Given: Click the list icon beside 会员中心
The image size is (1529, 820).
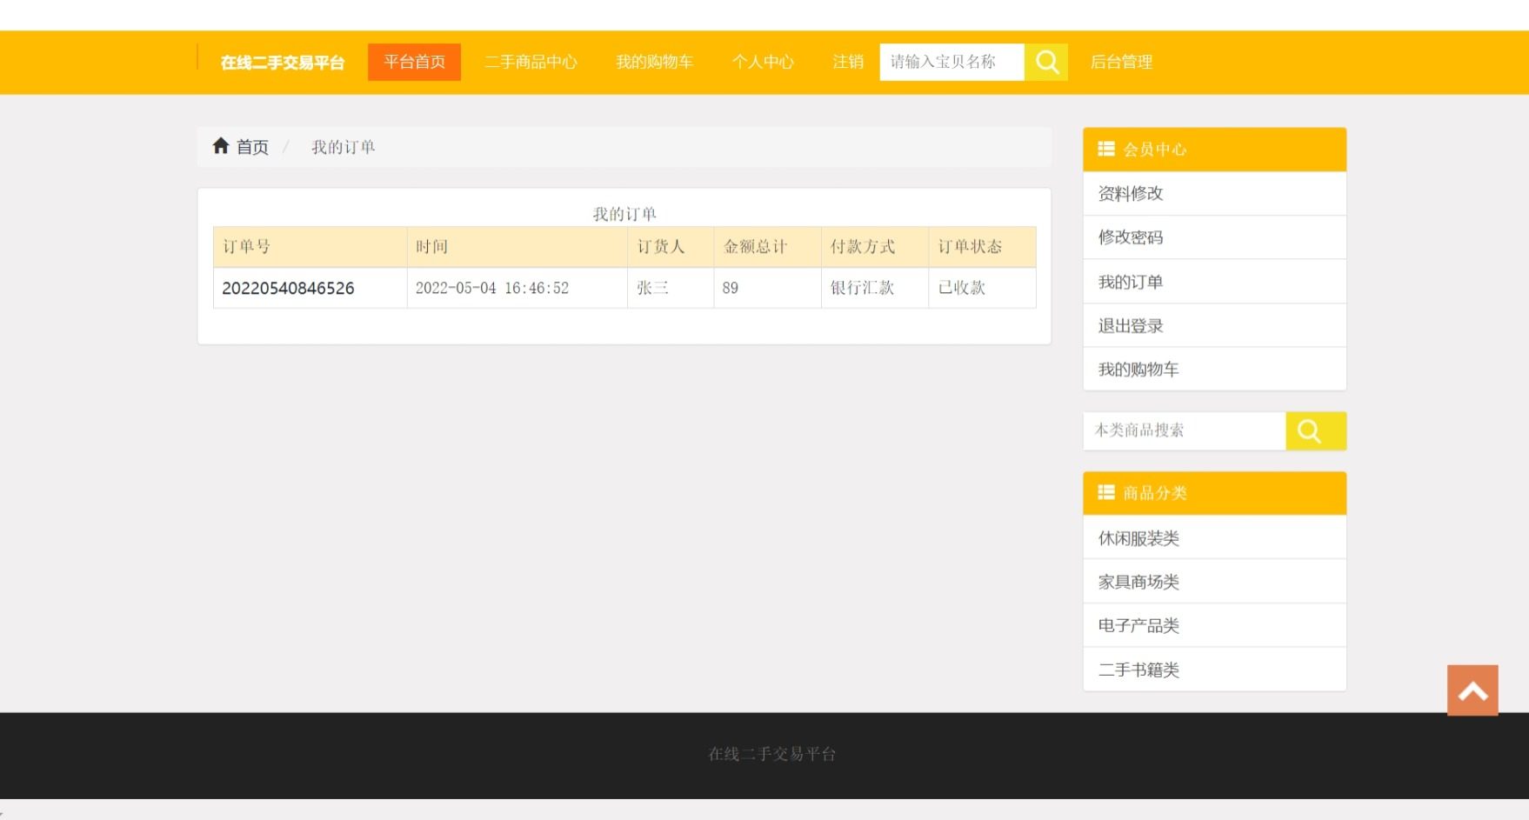Looking at the screenshot, I should (x=1105, y=149).
